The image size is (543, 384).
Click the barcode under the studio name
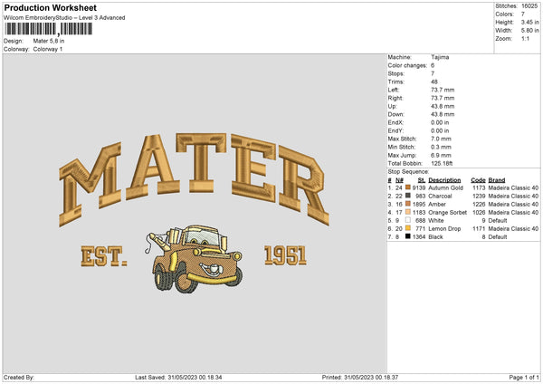click(x=49, y=29)
